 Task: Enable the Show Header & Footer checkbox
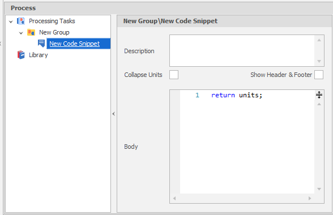point(319,75)
